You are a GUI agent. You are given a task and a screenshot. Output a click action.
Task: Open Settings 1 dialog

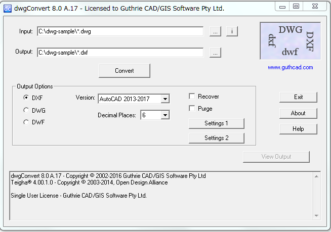point(217,123)
